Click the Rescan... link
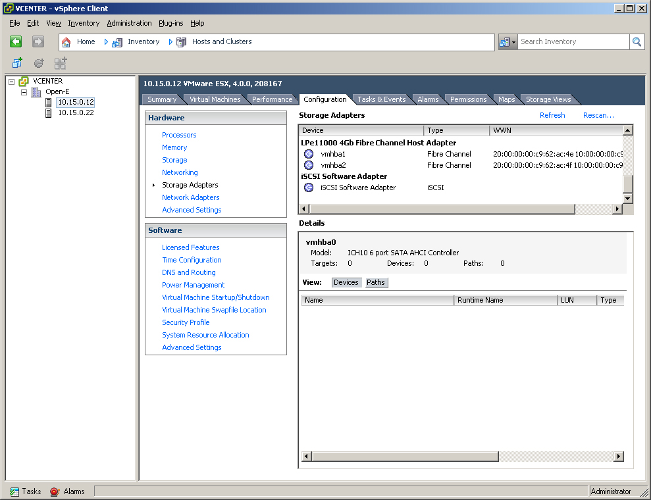This screenshot has width=651, height=500. click(598, 115)
